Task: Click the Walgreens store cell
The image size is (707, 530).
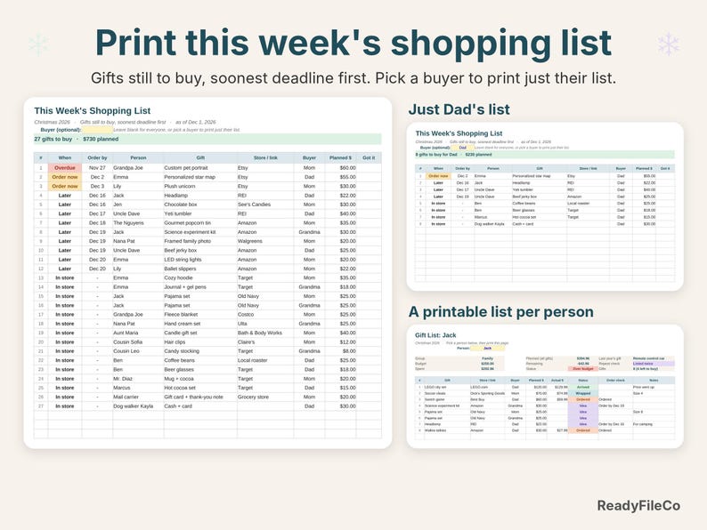Action: (265, 241)
